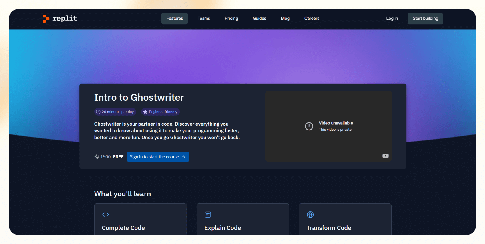Image resolution: width=485 pixels, height=244 pixels.
Task: Click the arrow icon in the sign in button
Action: [x=184, y=157]
